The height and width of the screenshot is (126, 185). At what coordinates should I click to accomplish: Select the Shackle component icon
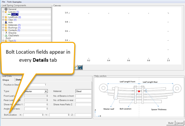tap(6, 33)
